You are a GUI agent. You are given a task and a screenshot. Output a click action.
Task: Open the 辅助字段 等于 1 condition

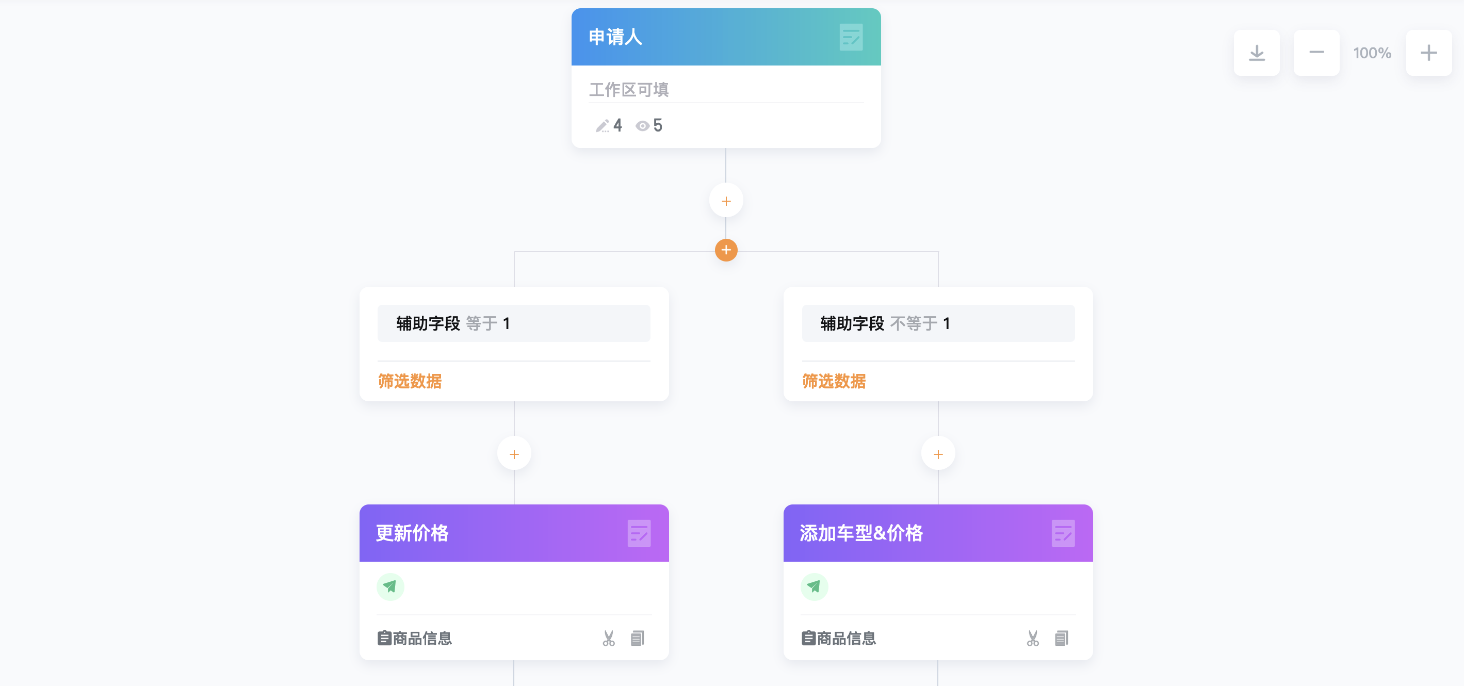[x=514, y=323]
